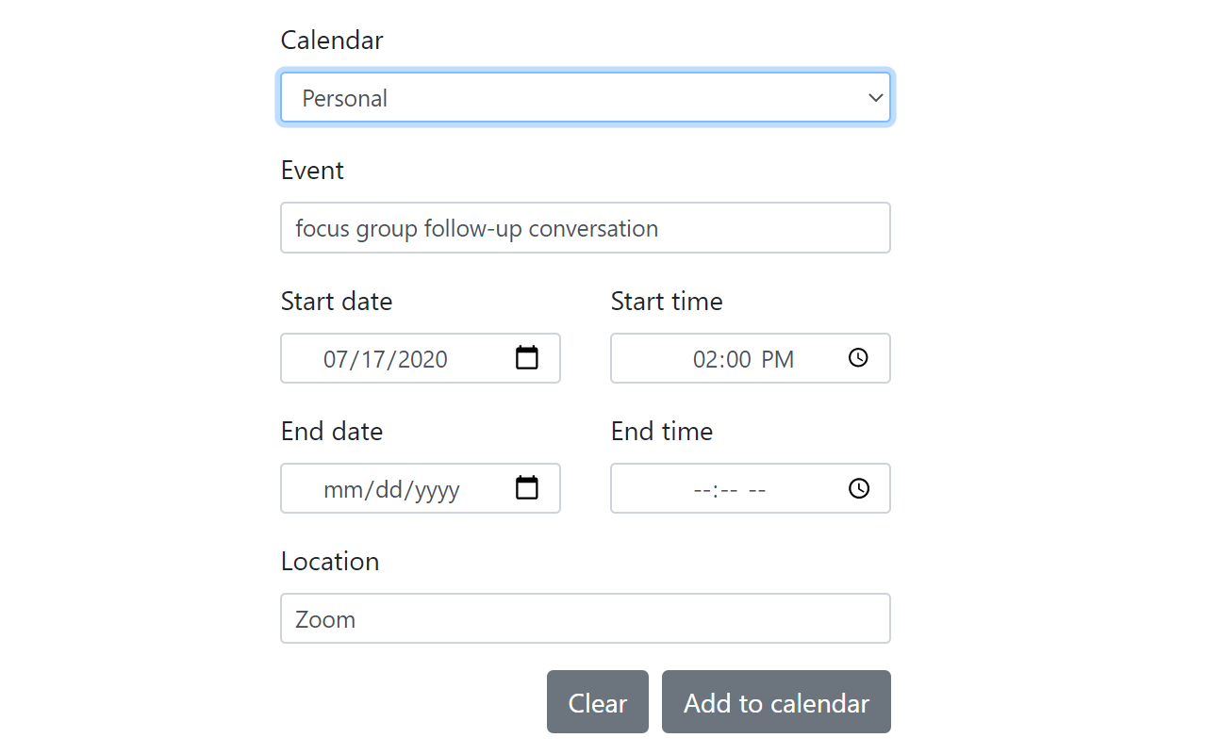Select the month 07 in Start date

[x=336, y=359]
